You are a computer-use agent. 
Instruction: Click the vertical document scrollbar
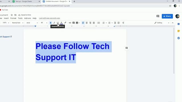174,51
